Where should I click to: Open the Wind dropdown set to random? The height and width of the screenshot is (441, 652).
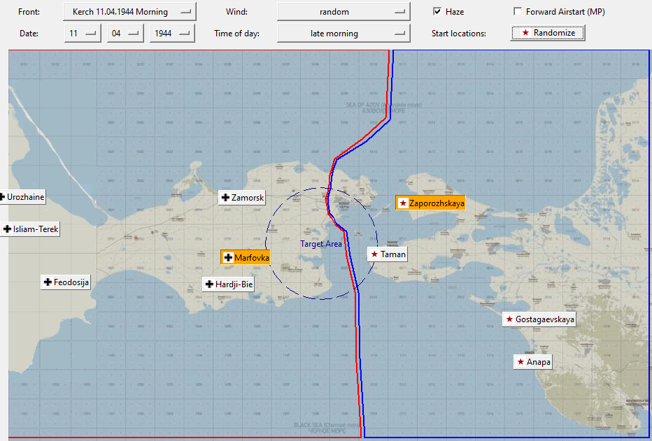click(343, 12)
